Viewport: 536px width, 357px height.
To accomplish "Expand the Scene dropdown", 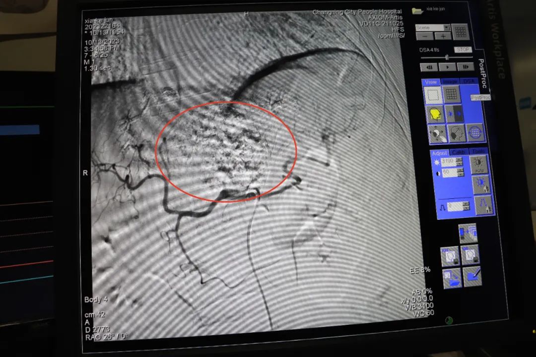I will pyautogui.click(x=447, y=27).
